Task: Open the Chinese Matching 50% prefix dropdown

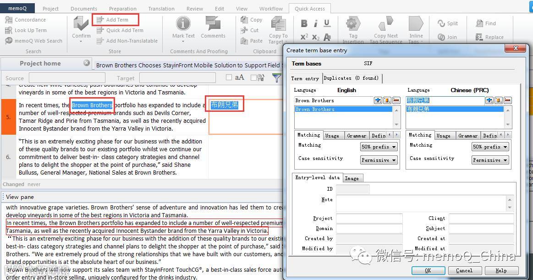Action: coord(490,147)
